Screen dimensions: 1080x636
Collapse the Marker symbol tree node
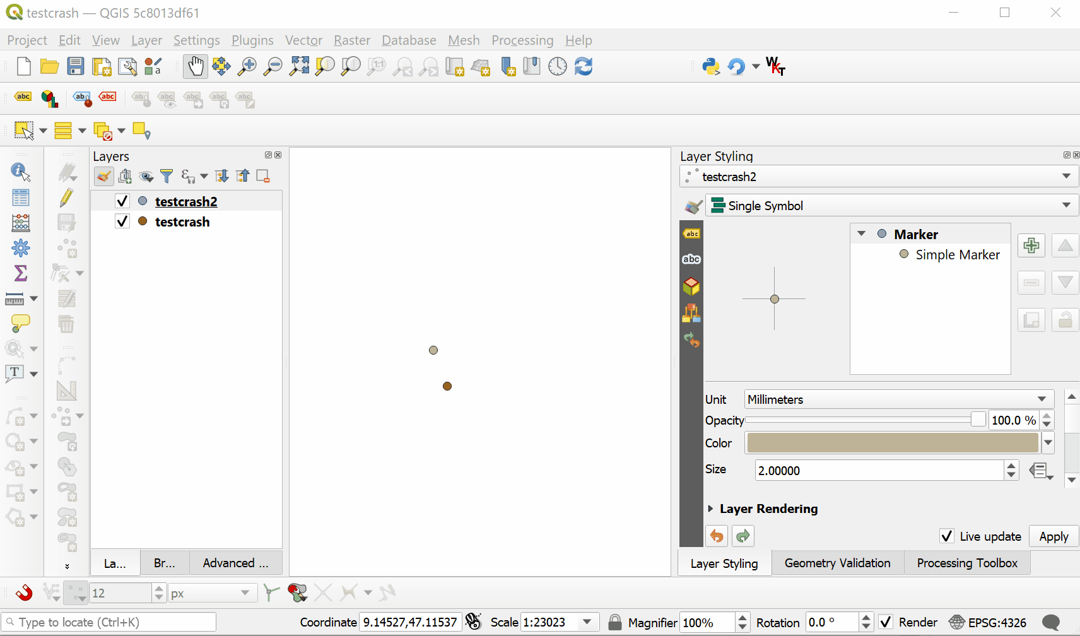861,234
